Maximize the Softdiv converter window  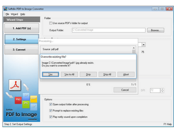(162, 9)
